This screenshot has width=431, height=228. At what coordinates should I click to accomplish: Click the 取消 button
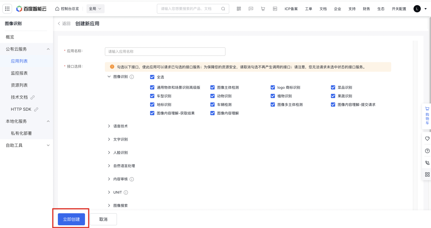(103, 219)
